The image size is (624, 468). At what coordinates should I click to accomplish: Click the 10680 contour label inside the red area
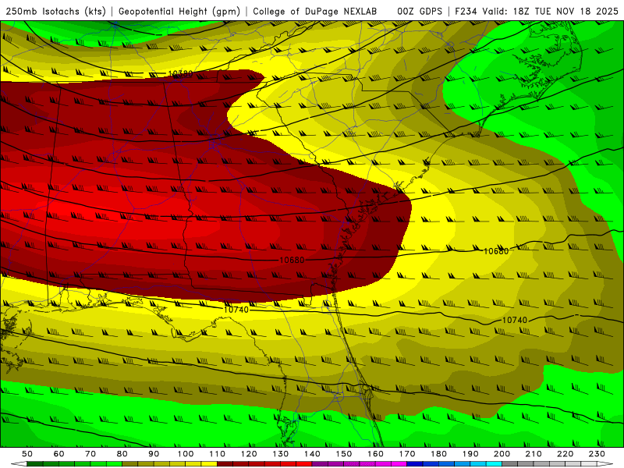coord(292,260)
